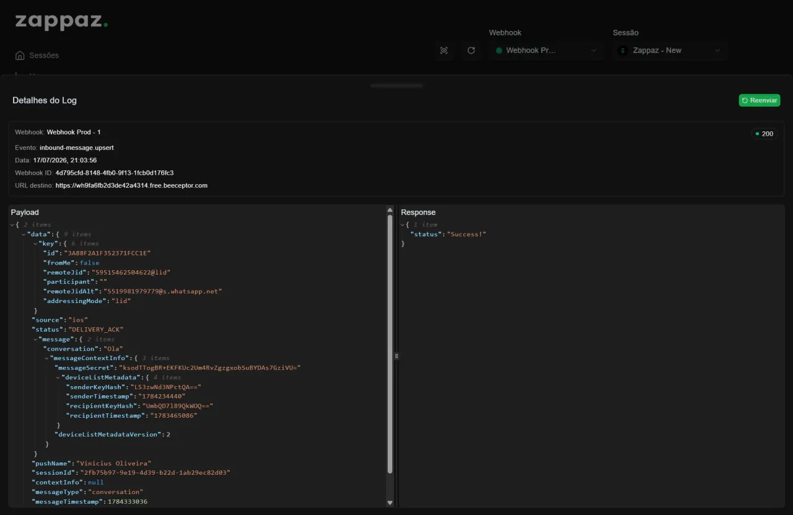Screen dimensions: 793x515
Task: Click the payload scrollbar up arrow
Action: (390, 210)
